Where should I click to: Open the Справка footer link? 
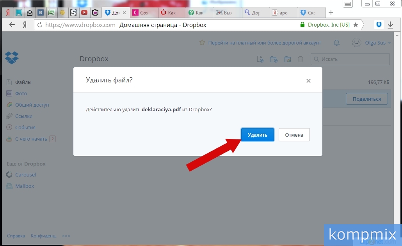(x=16, y=236)
